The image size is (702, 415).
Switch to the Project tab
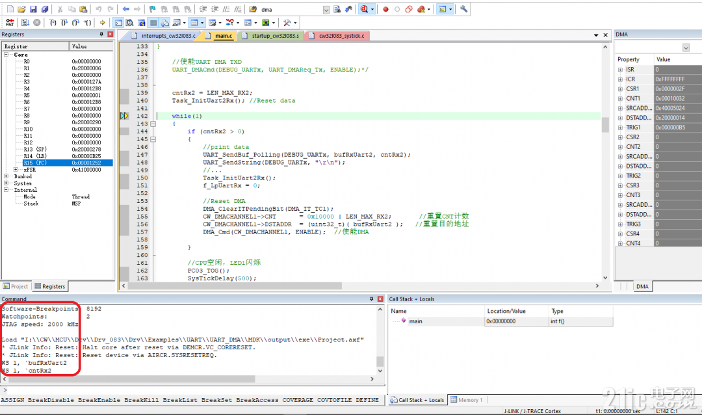pyautogui.click(x=16, y=286)
